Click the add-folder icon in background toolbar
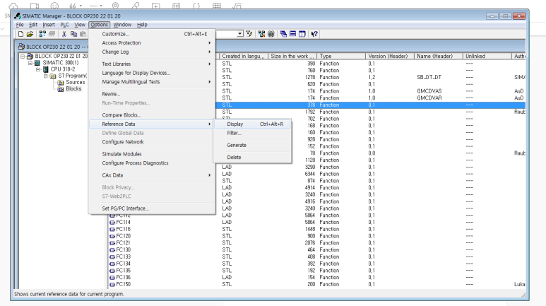The image size is (546, 306). pyautogui.click(x=155, y=6)
